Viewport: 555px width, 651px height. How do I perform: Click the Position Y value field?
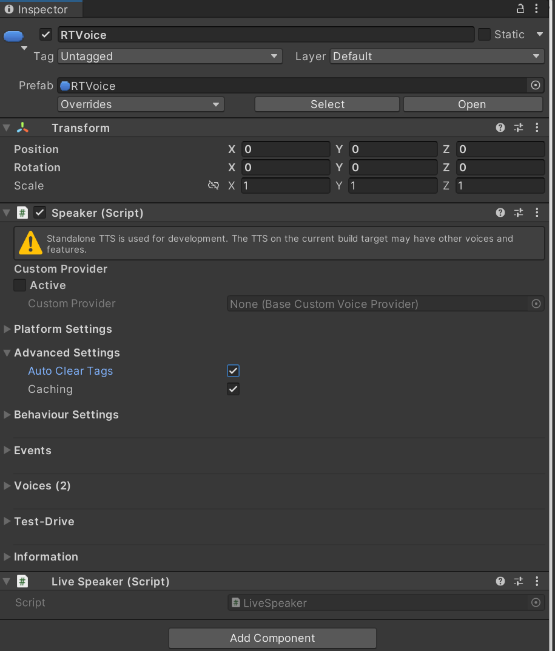tap(393, 149)
